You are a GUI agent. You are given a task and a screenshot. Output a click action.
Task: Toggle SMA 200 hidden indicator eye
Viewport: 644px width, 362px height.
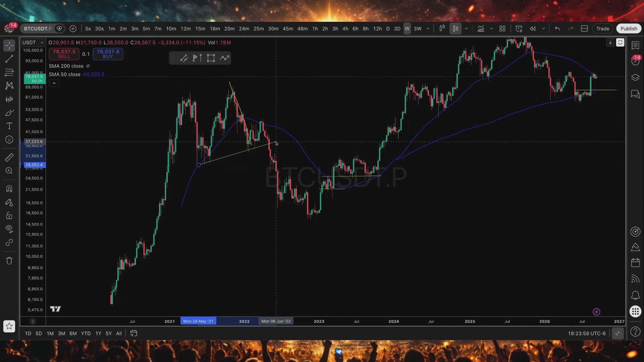pos(88,66)
